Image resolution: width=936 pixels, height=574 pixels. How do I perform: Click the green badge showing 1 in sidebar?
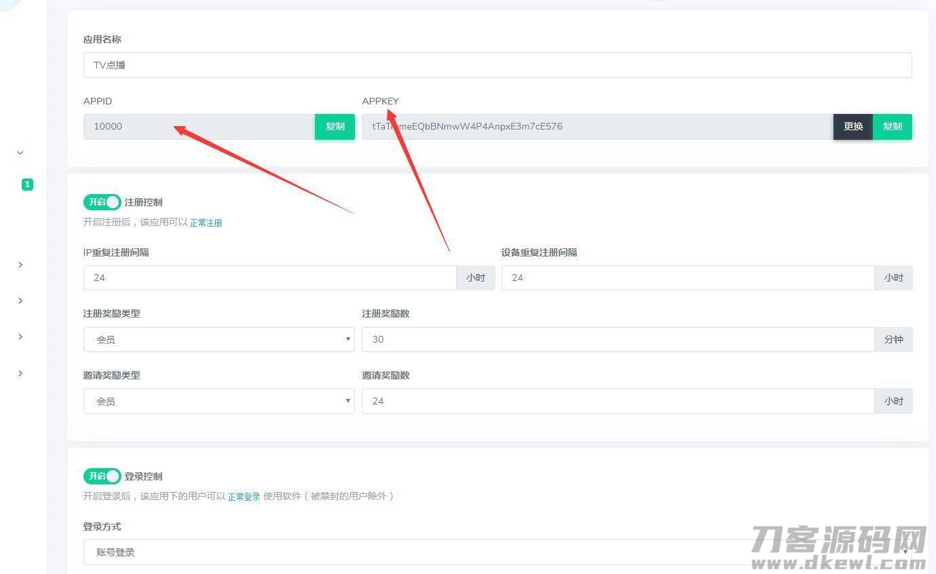tap(27, 185)
